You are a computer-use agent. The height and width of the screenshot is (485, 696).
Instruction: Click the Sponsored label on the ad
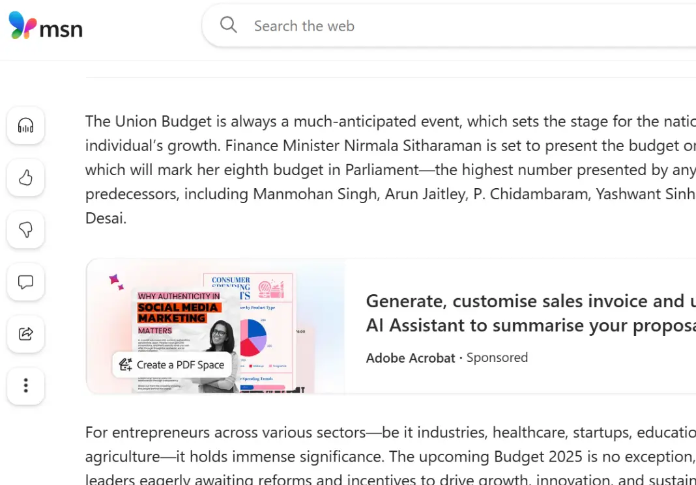(497, 357)
